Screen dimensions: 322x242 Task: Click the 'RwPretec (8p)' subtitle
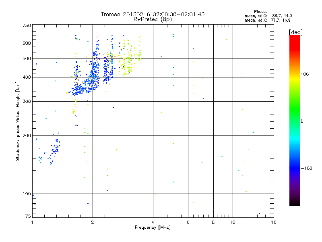click(x=153, y=19)
